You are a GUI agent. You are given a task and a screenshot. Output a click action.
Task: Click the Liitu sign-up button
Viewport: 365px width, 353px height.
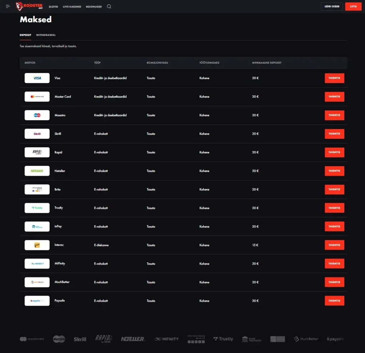(353, 6)
